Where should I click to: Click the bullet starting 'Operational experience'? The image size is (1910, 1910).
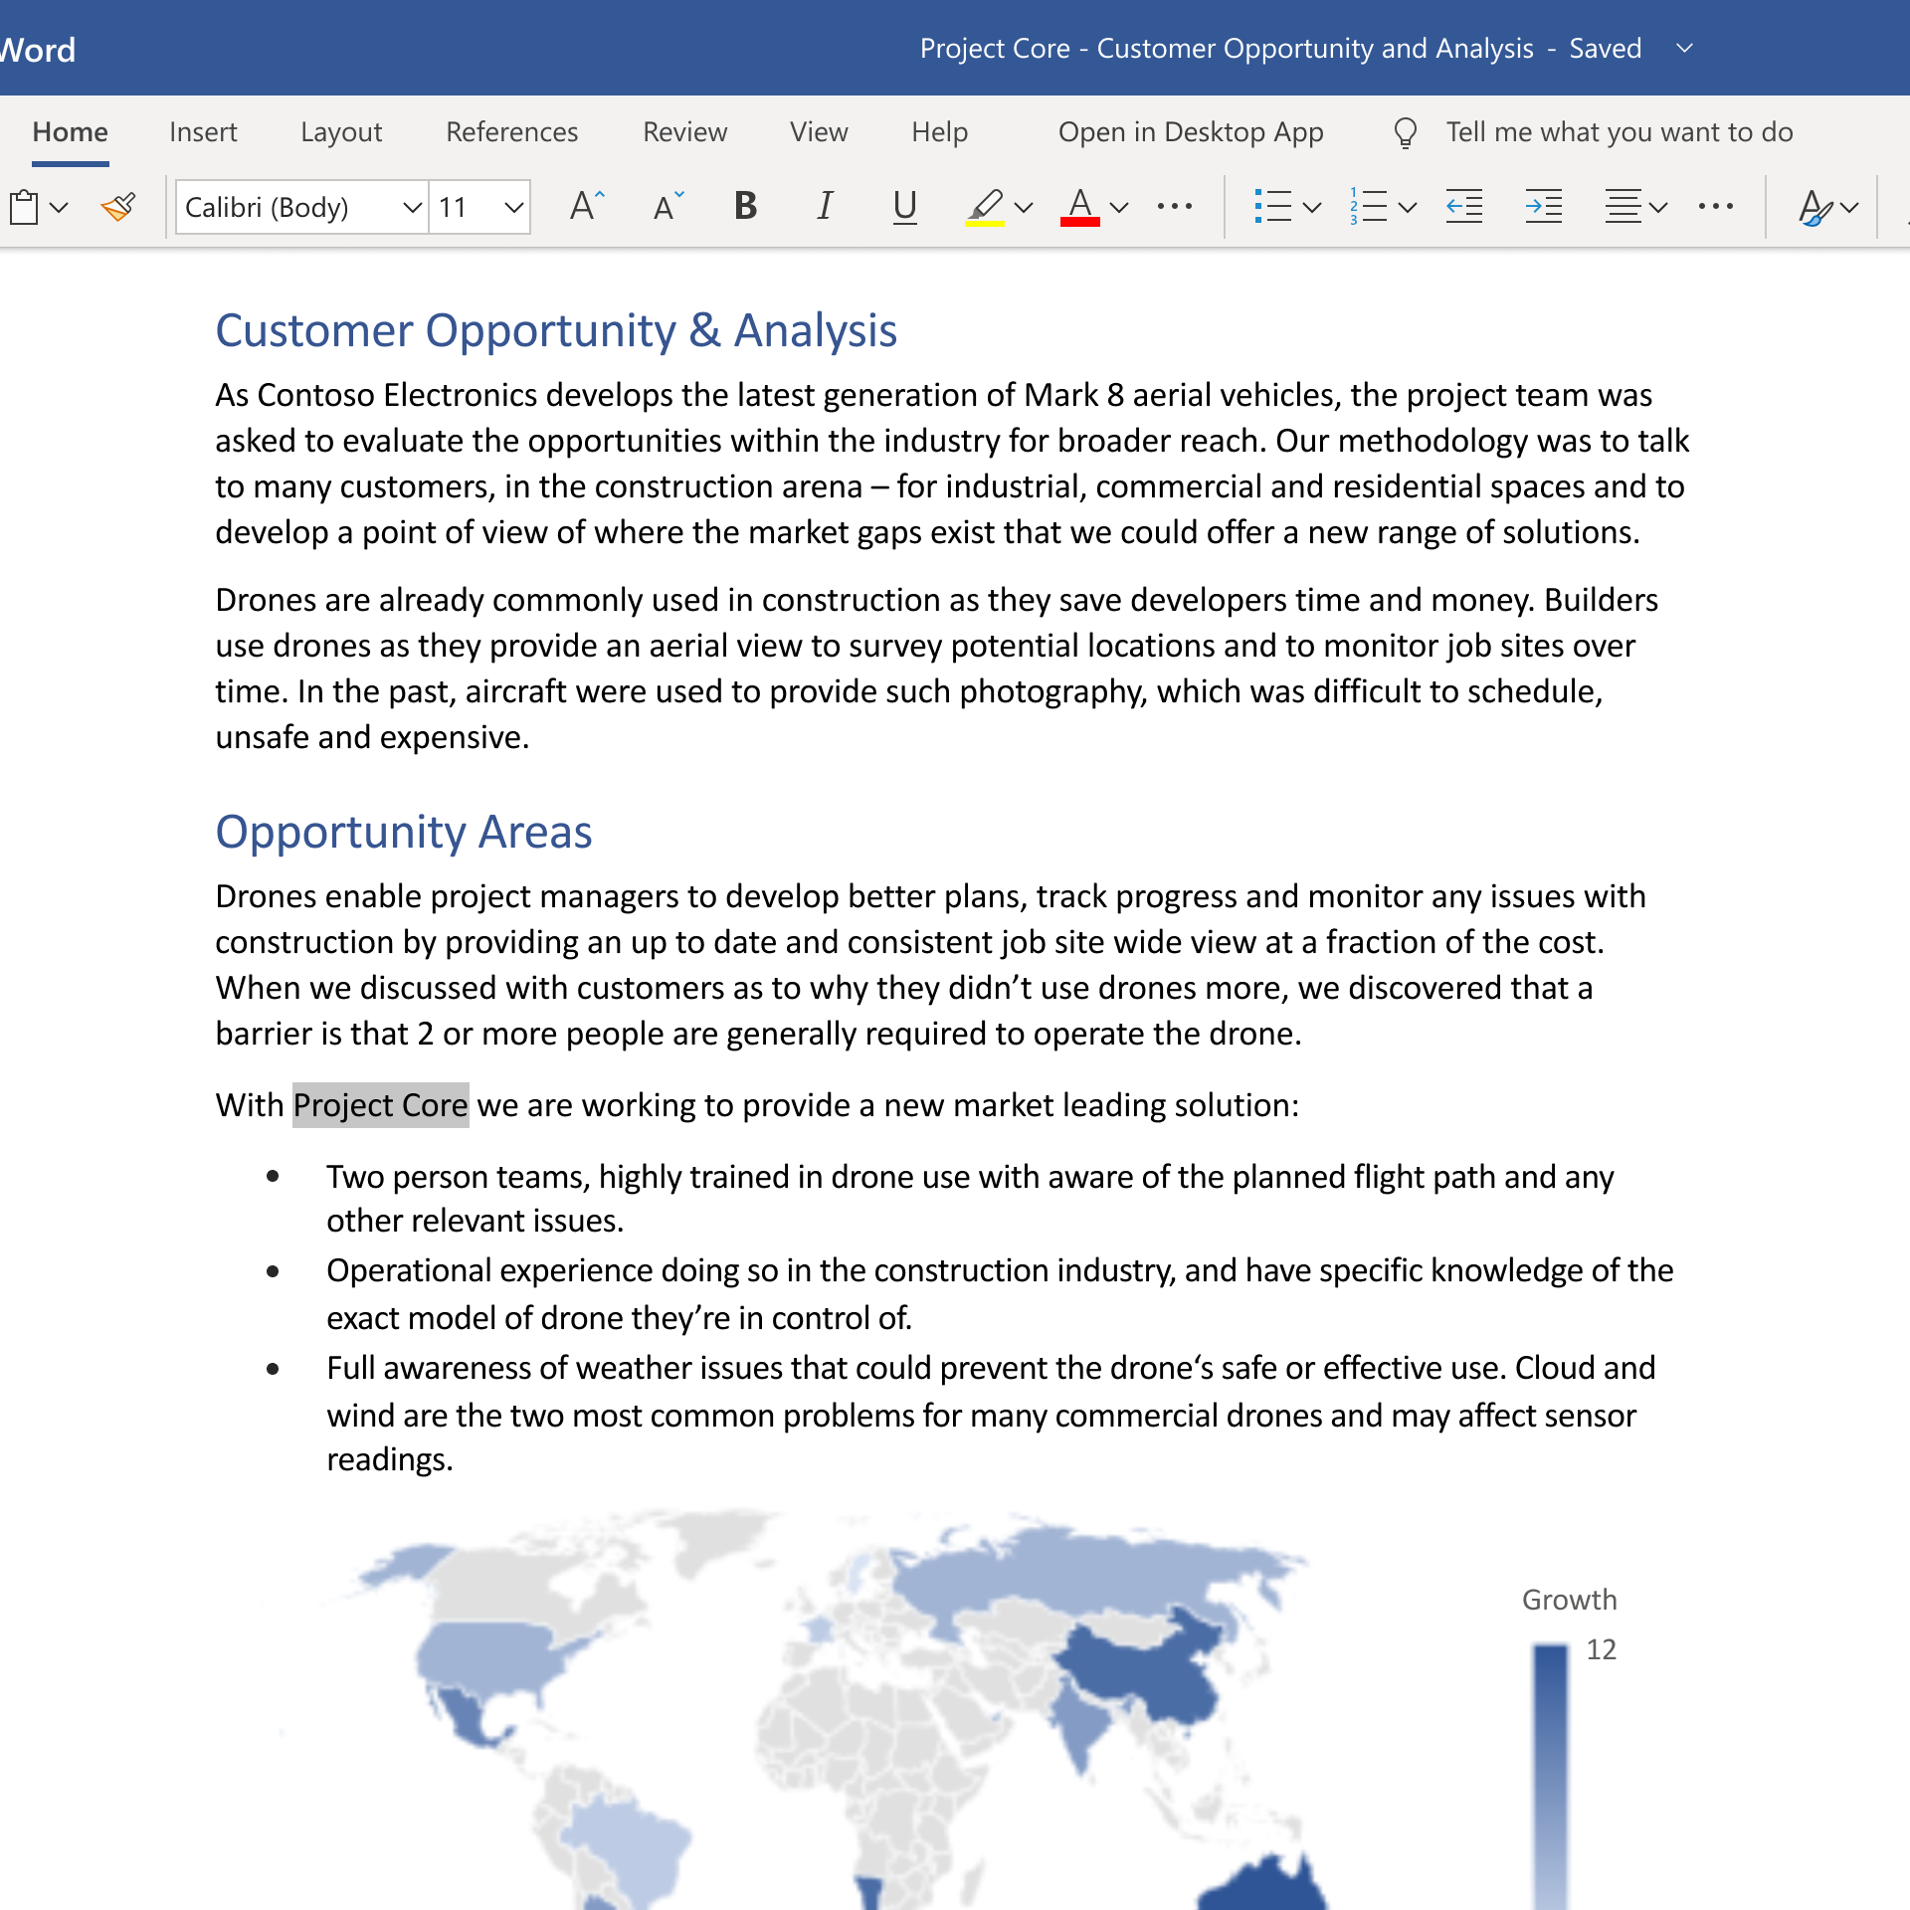click(x=1000, y=1294)
